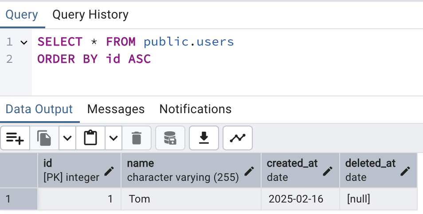Open the copy options dropdown arrow
Image resolution: width=423 pixels, height=214 pixels.
tap(67, 138)
